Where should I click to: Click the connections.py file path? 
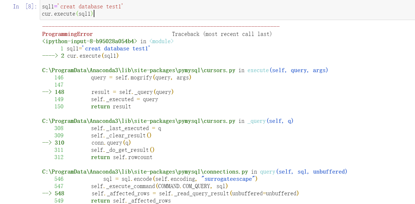click(x=145, y=172)
